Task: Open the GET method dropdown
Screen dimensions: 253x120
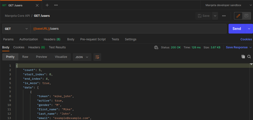Action: point(16,29)
